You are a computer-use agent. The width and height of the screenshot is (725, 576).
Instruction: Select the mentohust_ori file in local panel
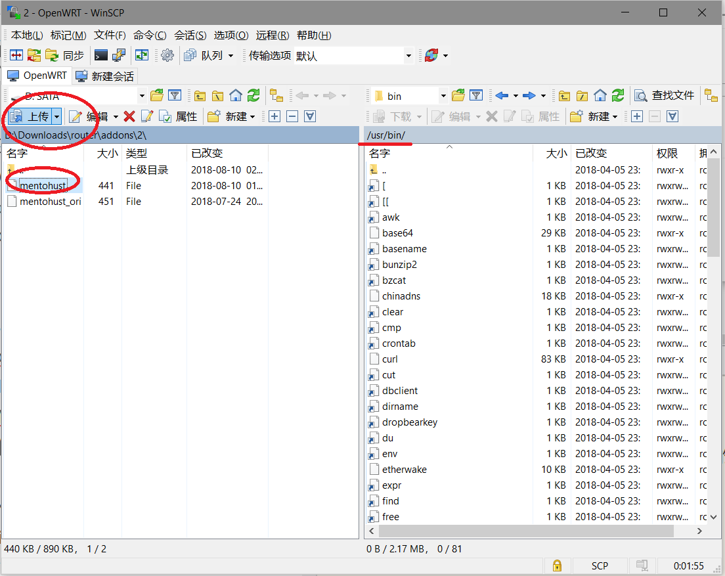point(50,202)
